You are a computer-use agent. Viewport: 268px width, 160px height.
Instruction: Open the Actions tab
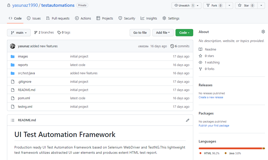[x=83, y=18]
